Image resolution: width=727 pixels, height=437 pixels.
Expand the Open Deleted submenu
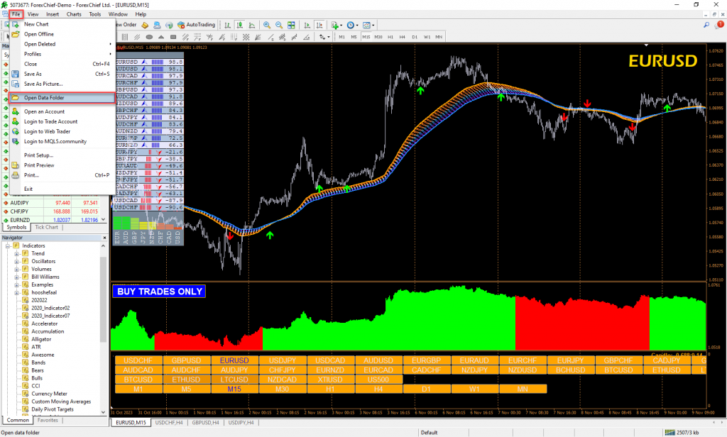coord(62,44)
